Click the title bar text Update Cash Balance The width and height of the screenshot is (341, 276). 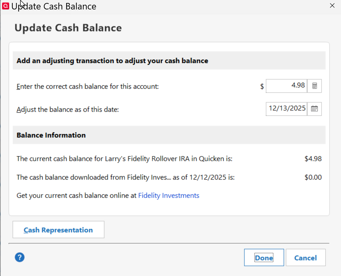pos(54,6)
